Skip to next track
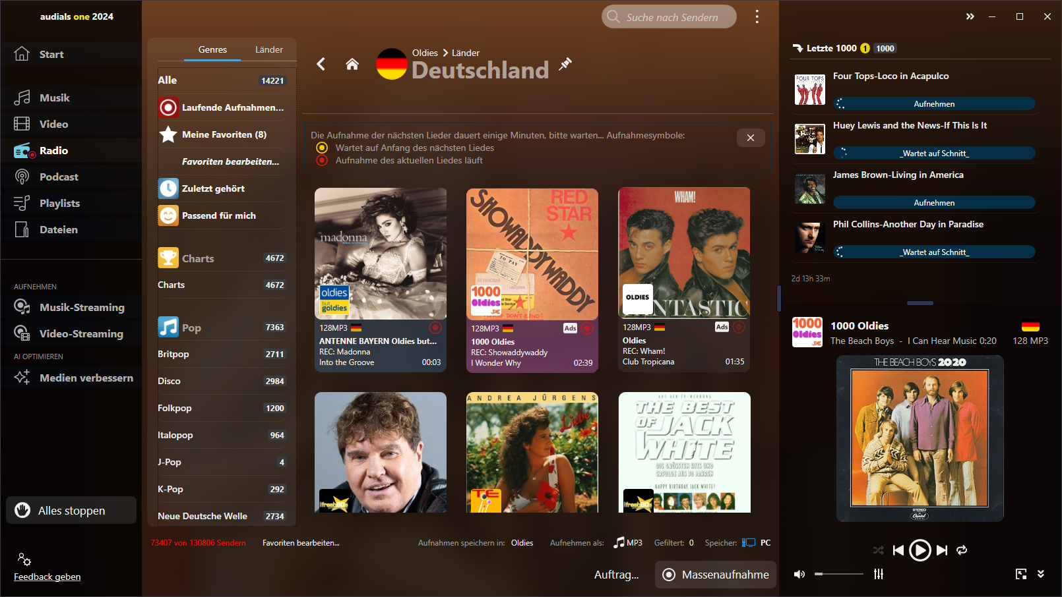Screen dimensions: 1062x597 [942, 550]
